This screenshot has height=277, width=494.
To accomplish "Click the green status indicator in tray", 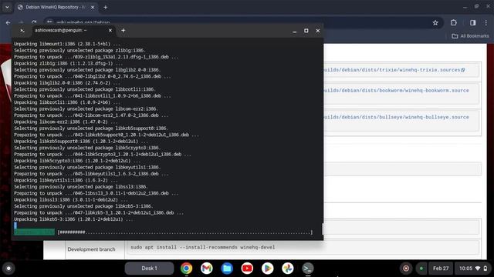I will coord(421,269).
